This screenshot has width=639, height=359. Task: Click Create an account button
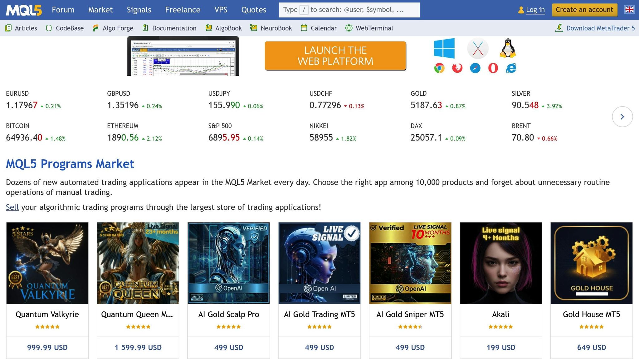(584, 10)
